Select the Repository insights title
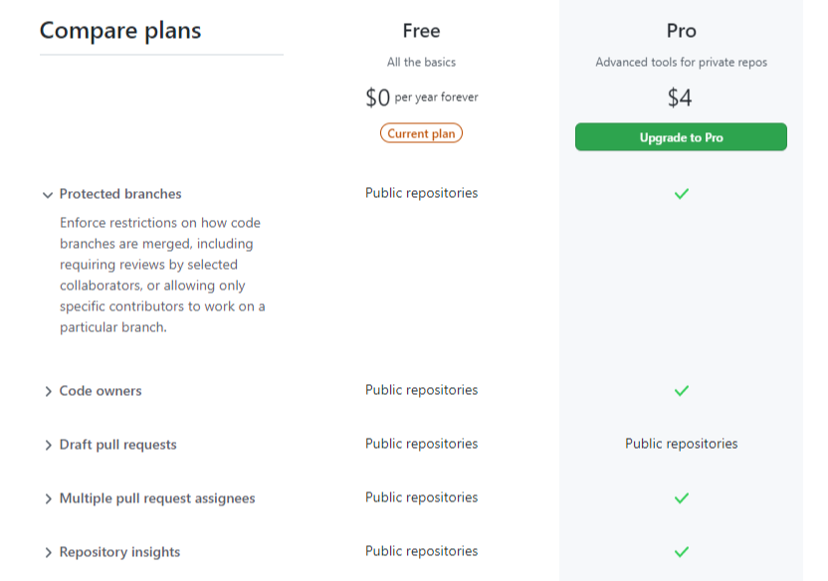828x581 pixels. 119,552
